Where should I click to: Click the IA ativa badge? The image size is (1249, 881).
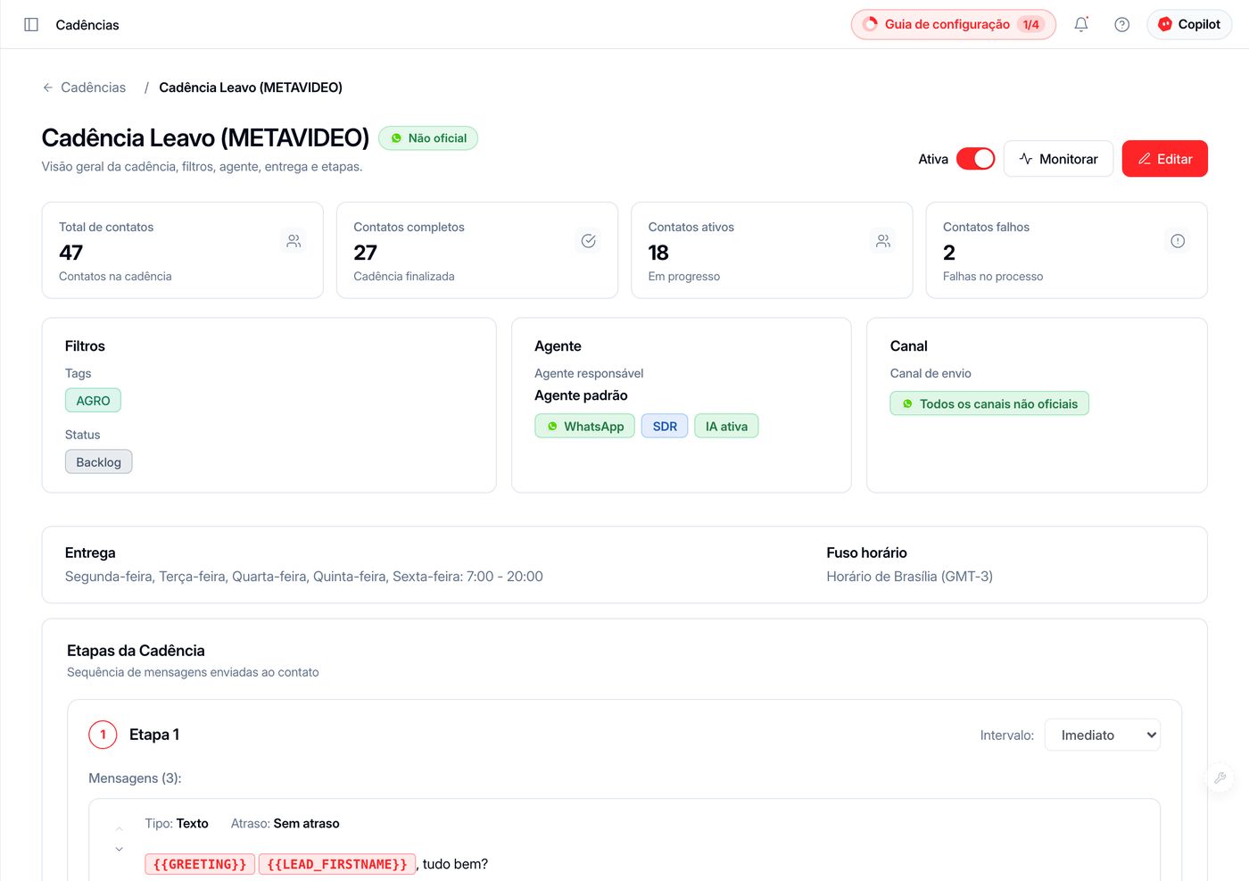tap(726, 426)
